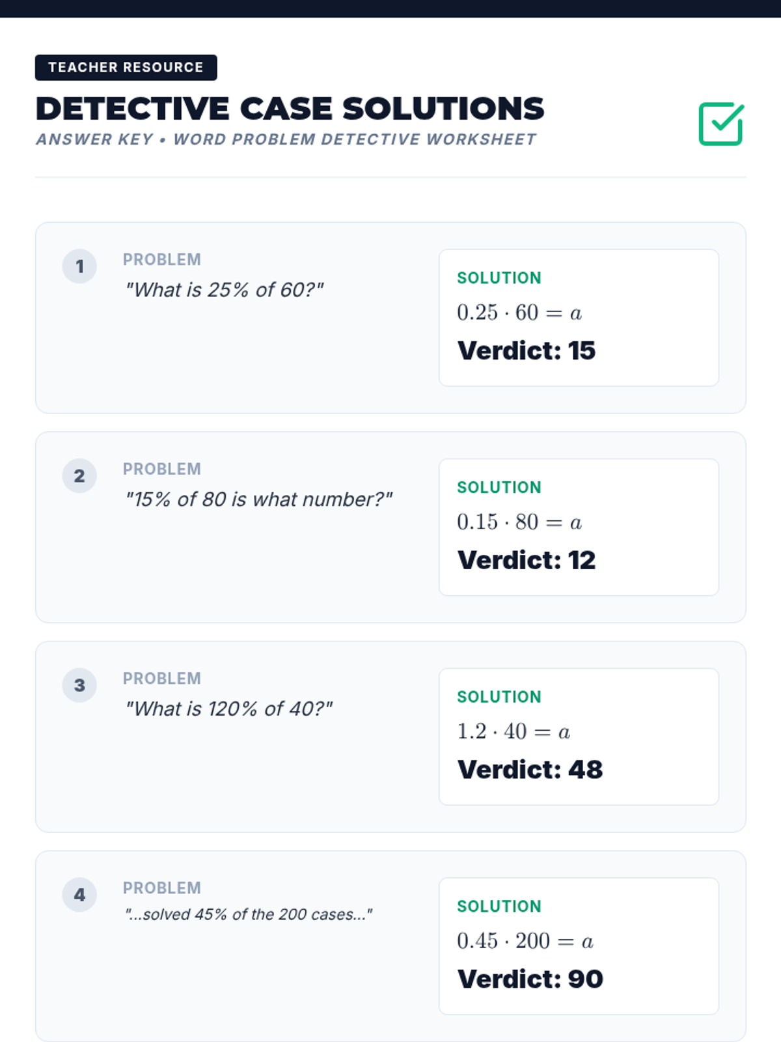
Task: Select the "What is 25% of 60?" problem
Action: point(225,290)
